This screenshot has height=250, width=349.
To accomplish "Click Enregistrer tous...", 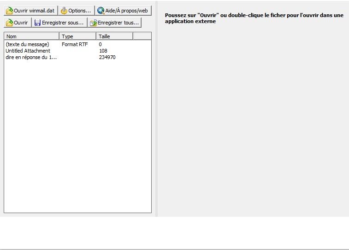I will pyautogui.click(x=114, y=23).
